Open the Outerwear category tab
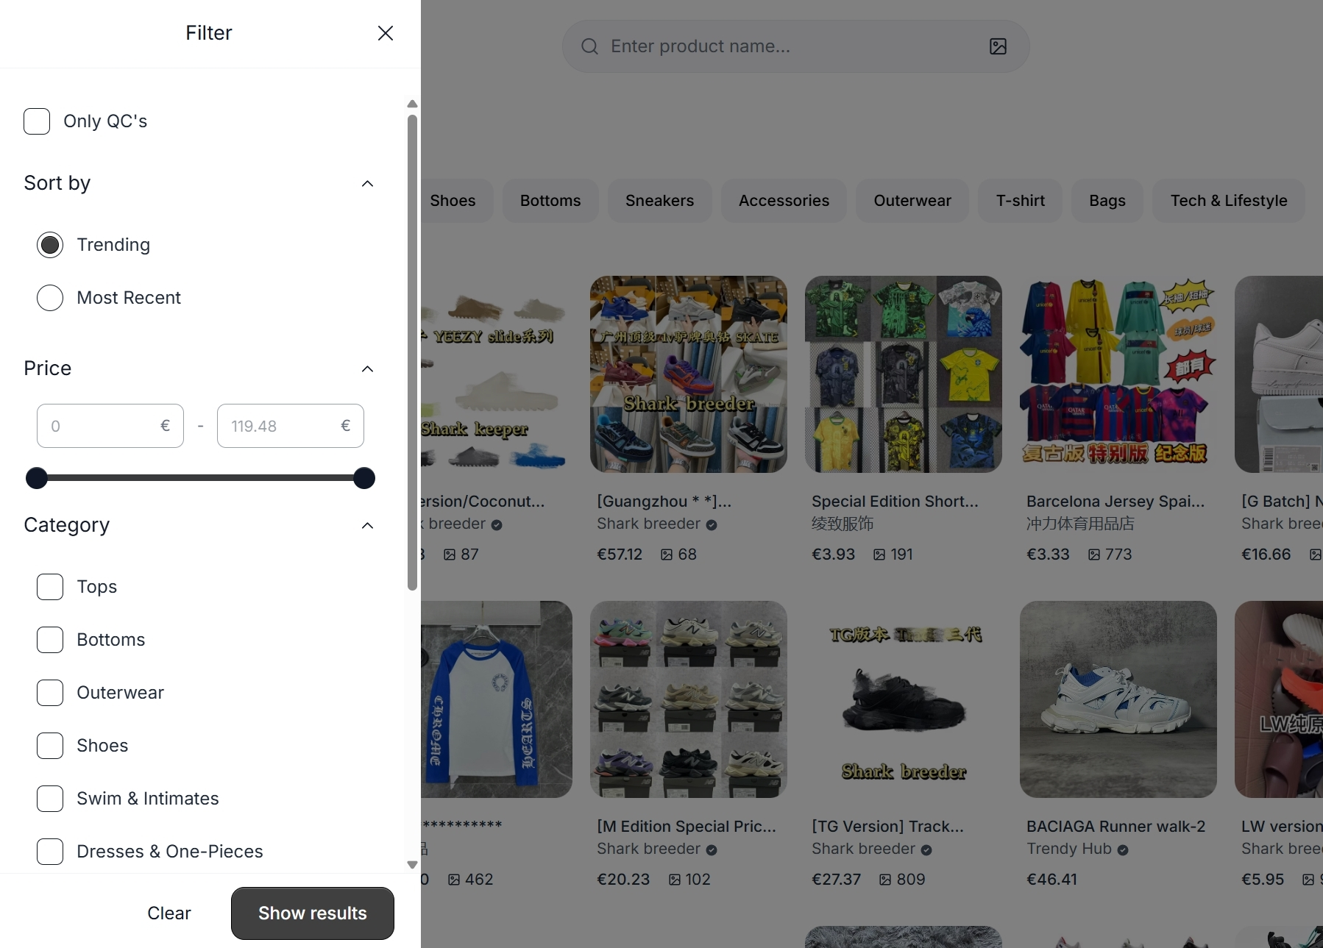The image size is (1323, 948). click(912, 201)
